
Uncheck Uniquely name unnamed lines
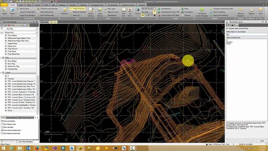point(227,28)
